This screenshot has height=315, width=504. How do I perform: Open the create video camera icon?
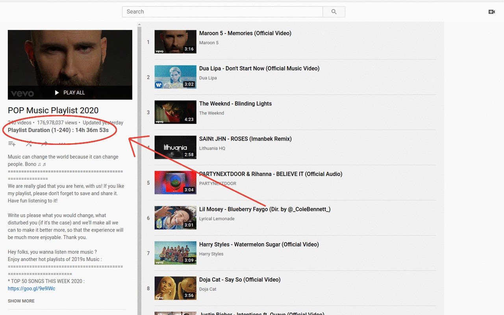492,12
